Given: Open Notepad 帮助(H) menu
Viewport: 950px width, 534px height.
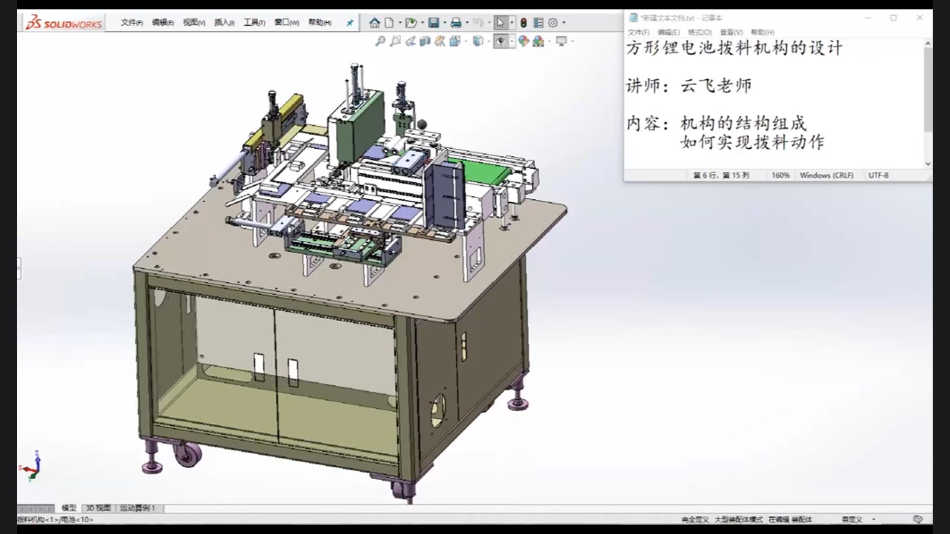Looking at the screenshot, I should [762, 32].
